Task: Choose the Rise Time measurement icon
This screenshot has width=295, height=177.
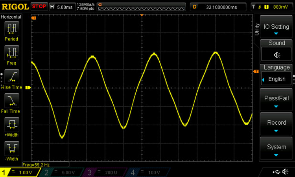Action: point(11,76)
